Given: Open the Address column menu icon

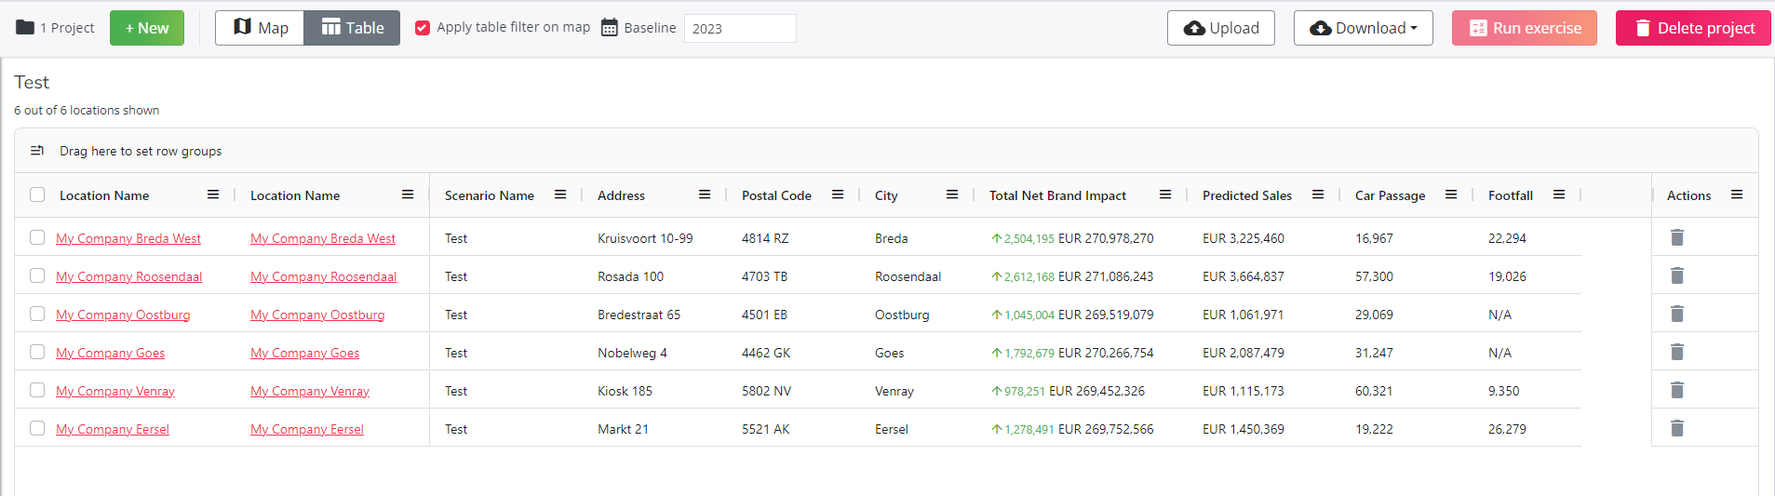Looking at the screenshot, I should 705,195.
